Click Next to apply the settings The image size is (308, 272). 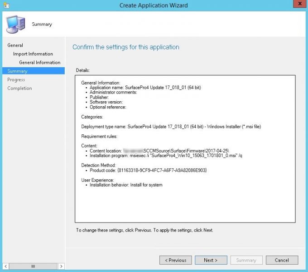pyautogui.click(x=211, y=260)
